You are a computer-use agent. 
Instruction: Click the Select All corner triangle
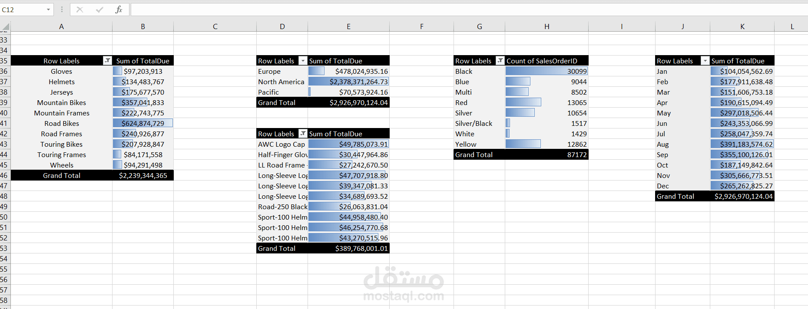tap(5, 27)
